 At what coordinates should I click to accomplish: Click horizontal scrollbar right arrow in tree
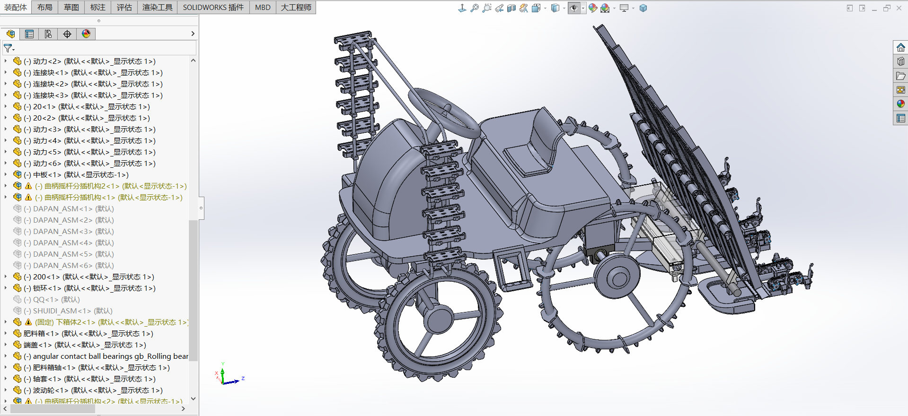183,409
